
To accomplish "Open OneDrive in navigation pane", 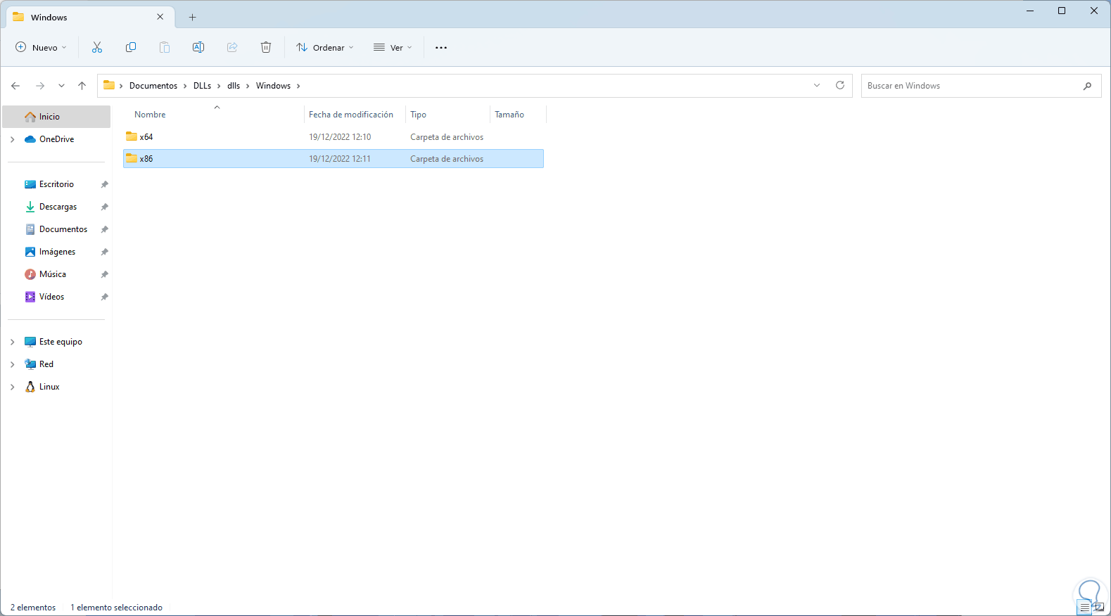I will [56, 139].
